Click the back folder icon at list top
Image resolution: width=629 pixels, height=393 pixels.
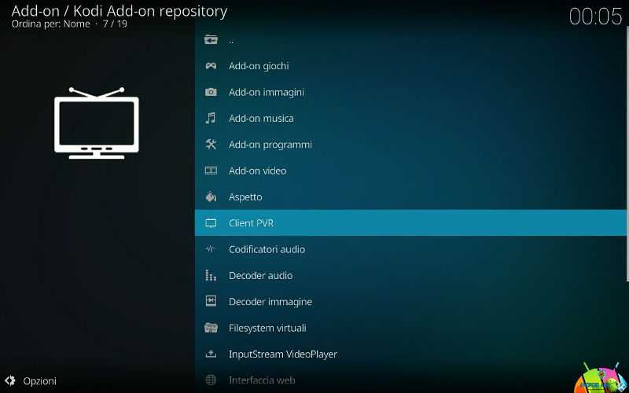[211, 40]
